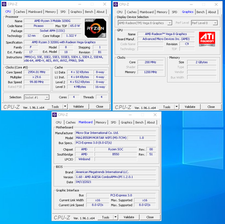Click the Core Speed value 2954.01 MHz
Screen dimensions: 225x224
[x=37, y=72]
